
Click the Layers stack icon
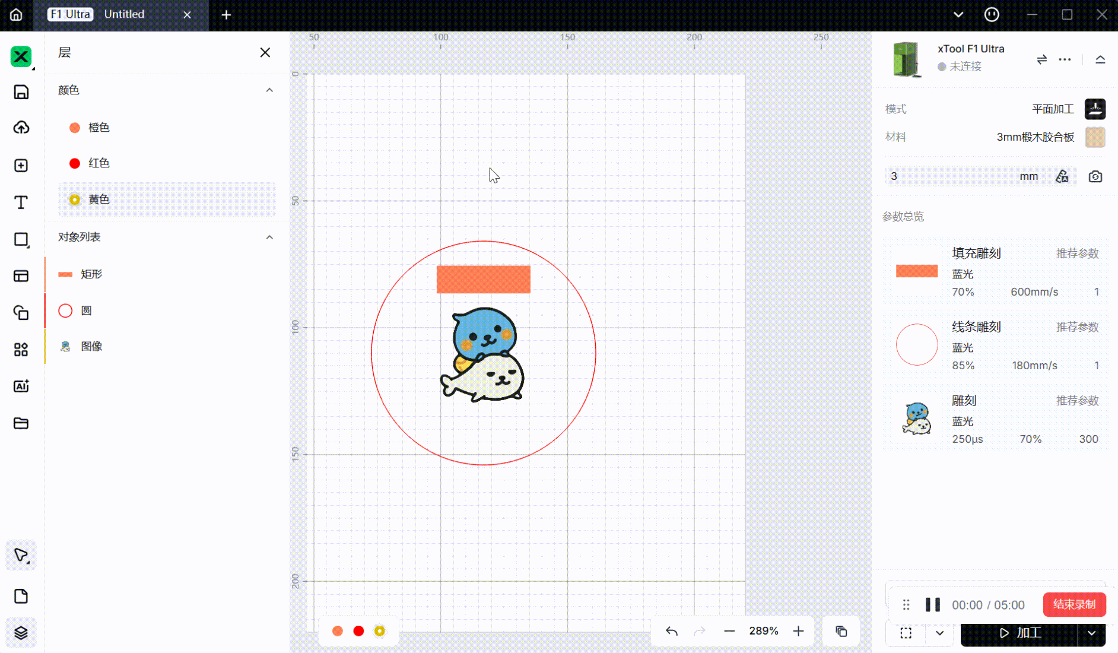click(21, 633)
